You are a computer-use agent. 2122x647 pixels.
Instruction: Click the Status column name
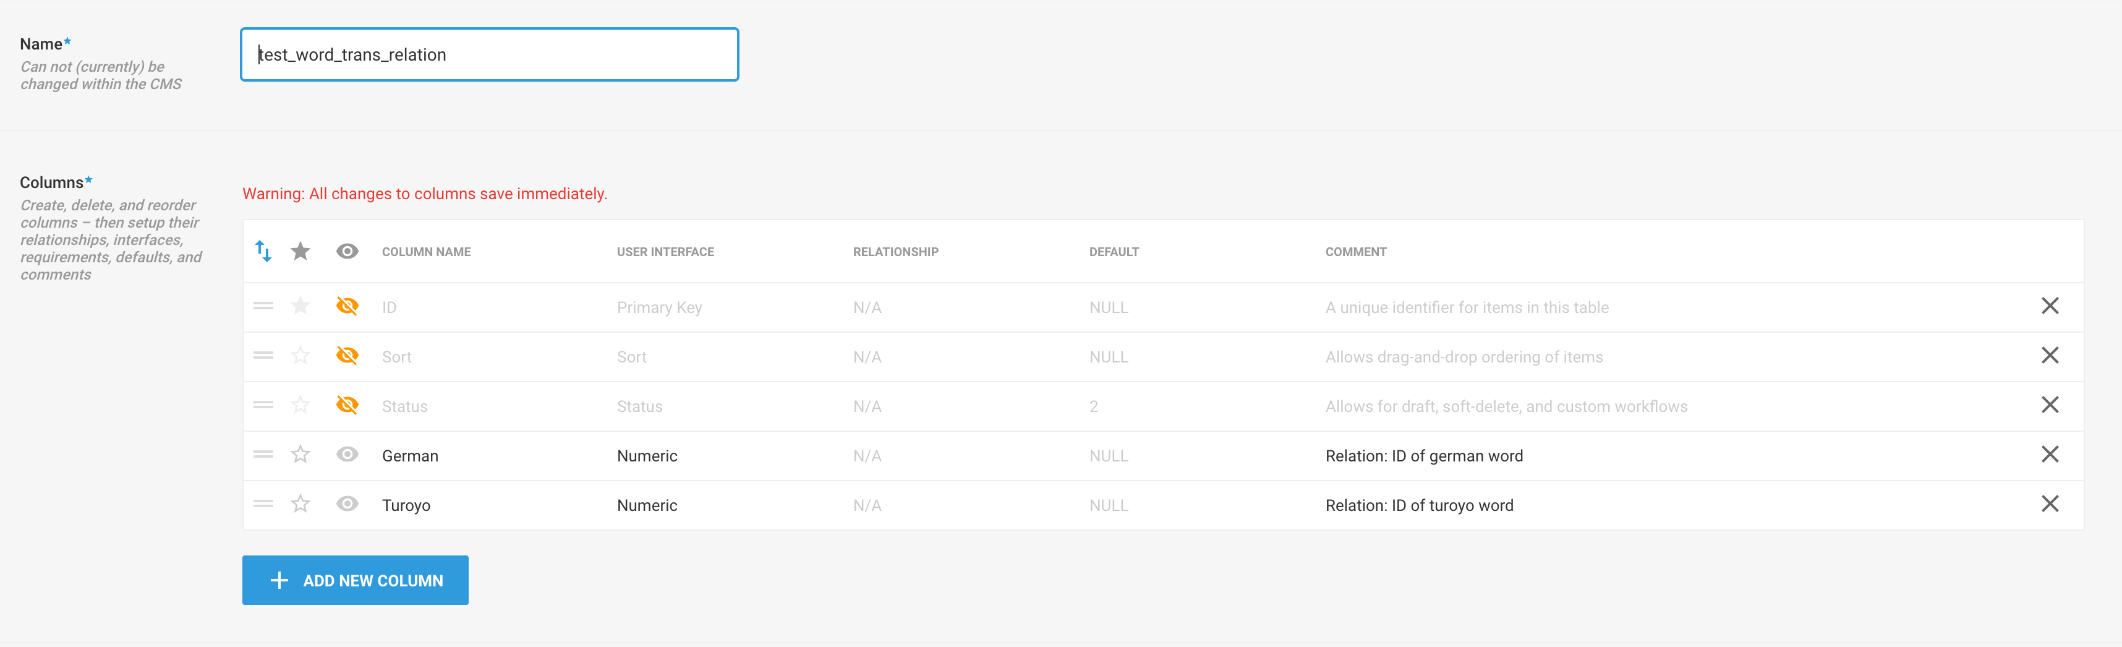pos(404,406)
